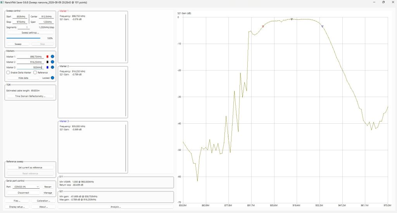Open Display setup window
The width and height of the screenshot is (397, 213).
click(x=17, y=207)
